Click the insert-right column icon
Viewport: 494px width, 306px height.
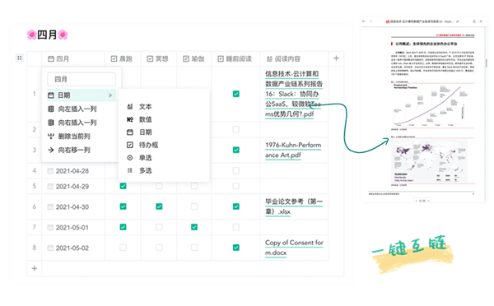tap(51, 123)
